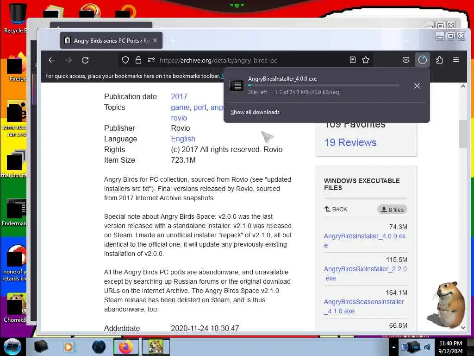474x356 pixels.
Task: Open the Enderman desktop icon
Action: [x=14, y=212]
